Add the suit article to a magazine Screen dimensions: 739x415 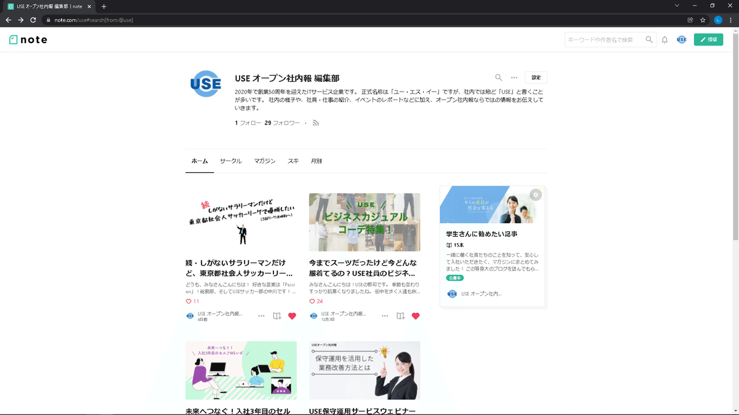pos(401,316)
